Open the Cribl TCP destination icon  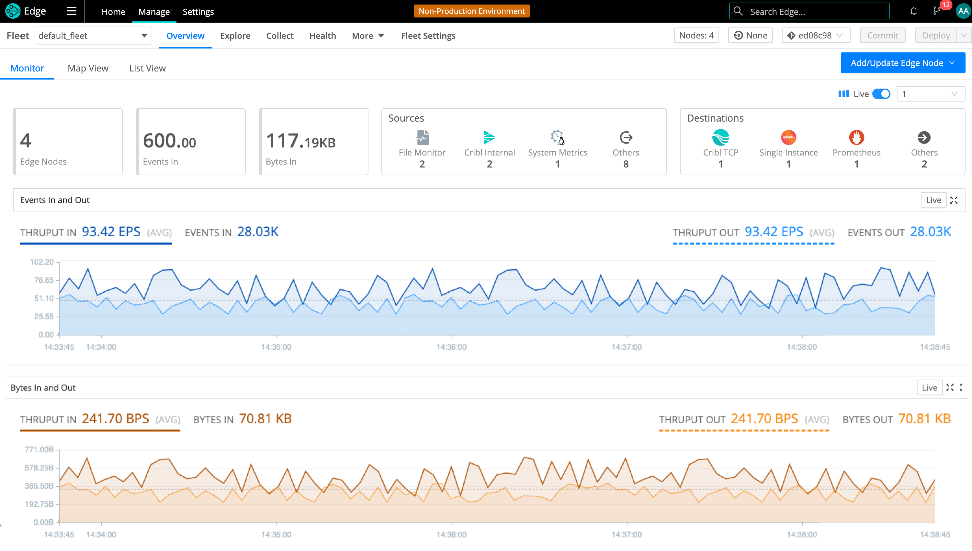720,137
